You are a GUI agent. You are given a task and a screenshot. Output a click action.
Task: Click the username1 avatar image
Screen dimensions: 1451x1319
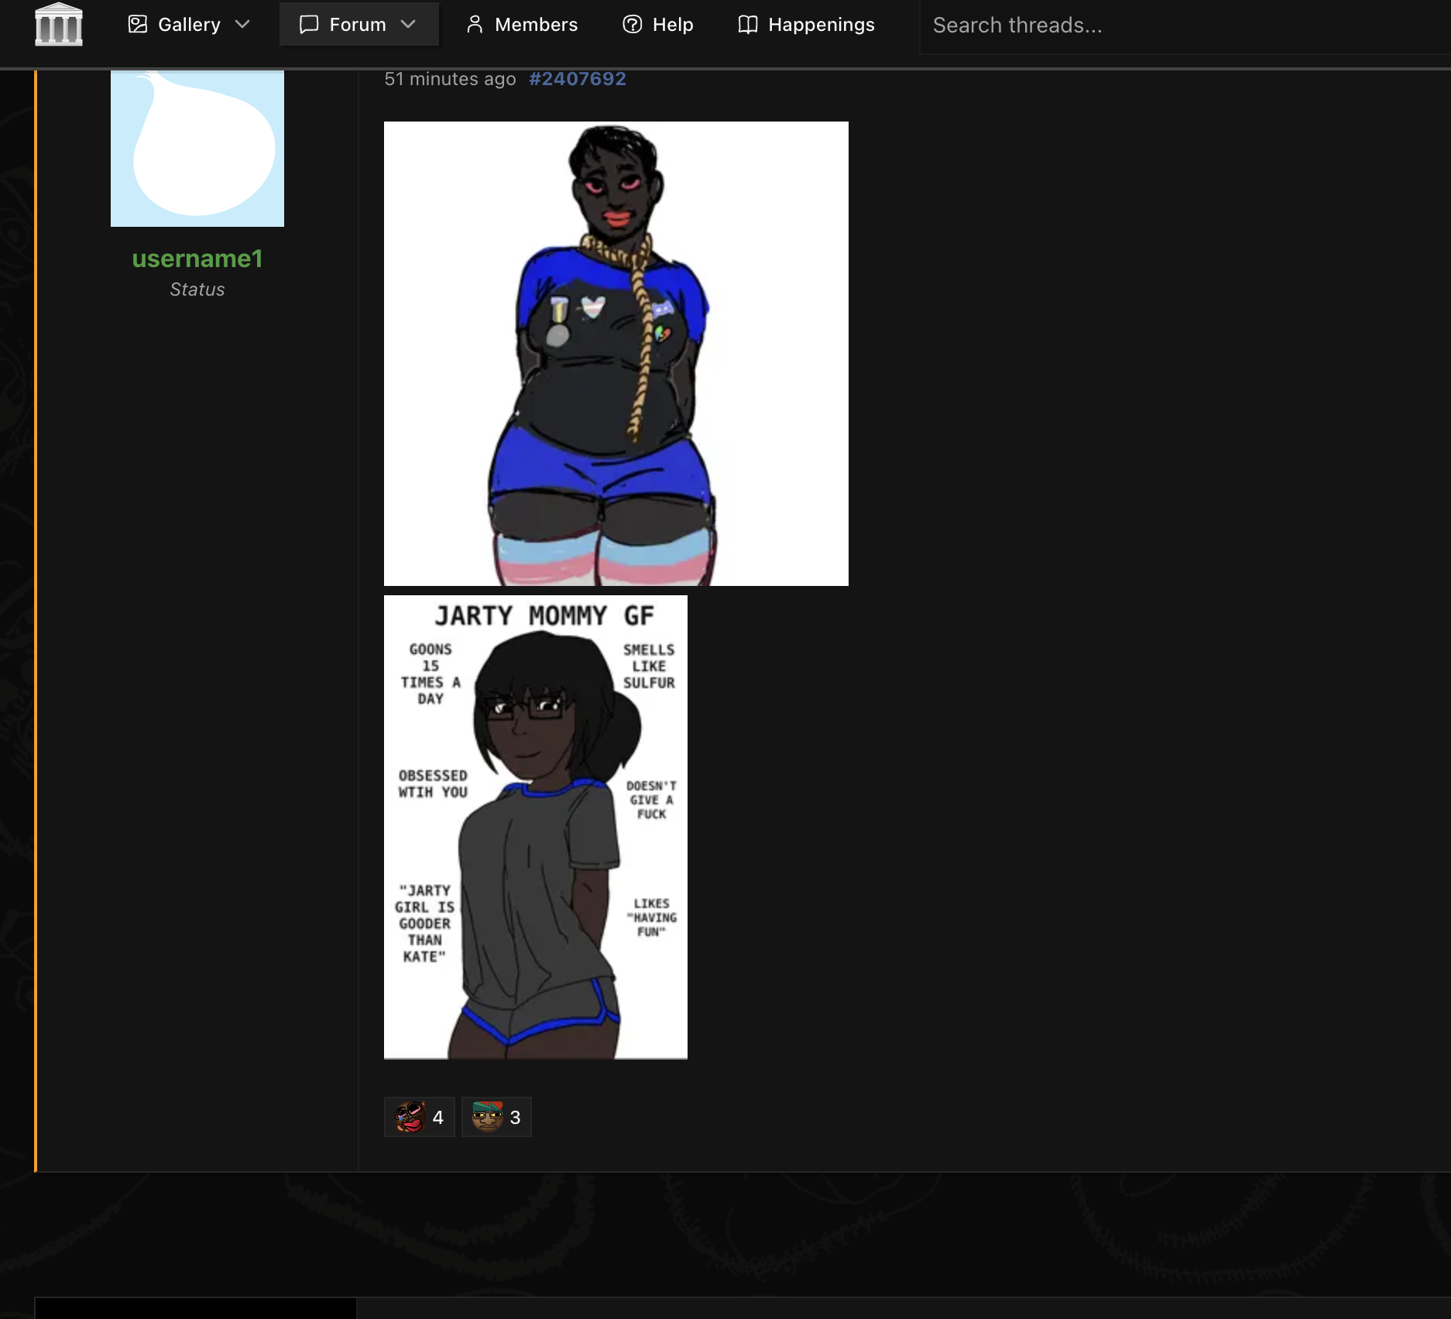click(x=197, y=149)
